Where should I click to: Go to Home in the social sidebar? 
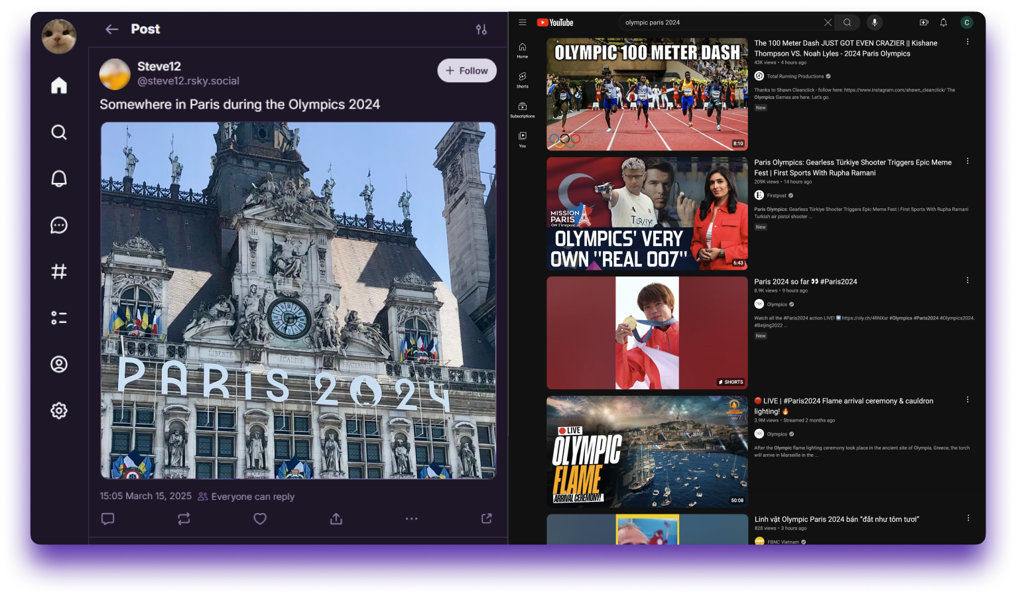point(59,86)
